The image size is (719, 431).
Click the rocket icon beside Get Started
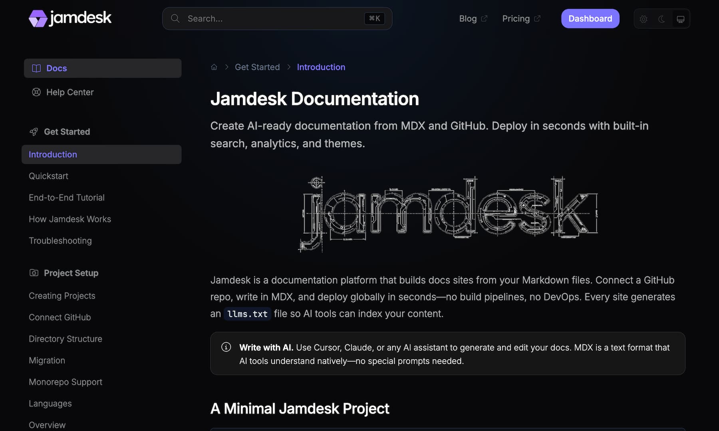click(34, 132)
